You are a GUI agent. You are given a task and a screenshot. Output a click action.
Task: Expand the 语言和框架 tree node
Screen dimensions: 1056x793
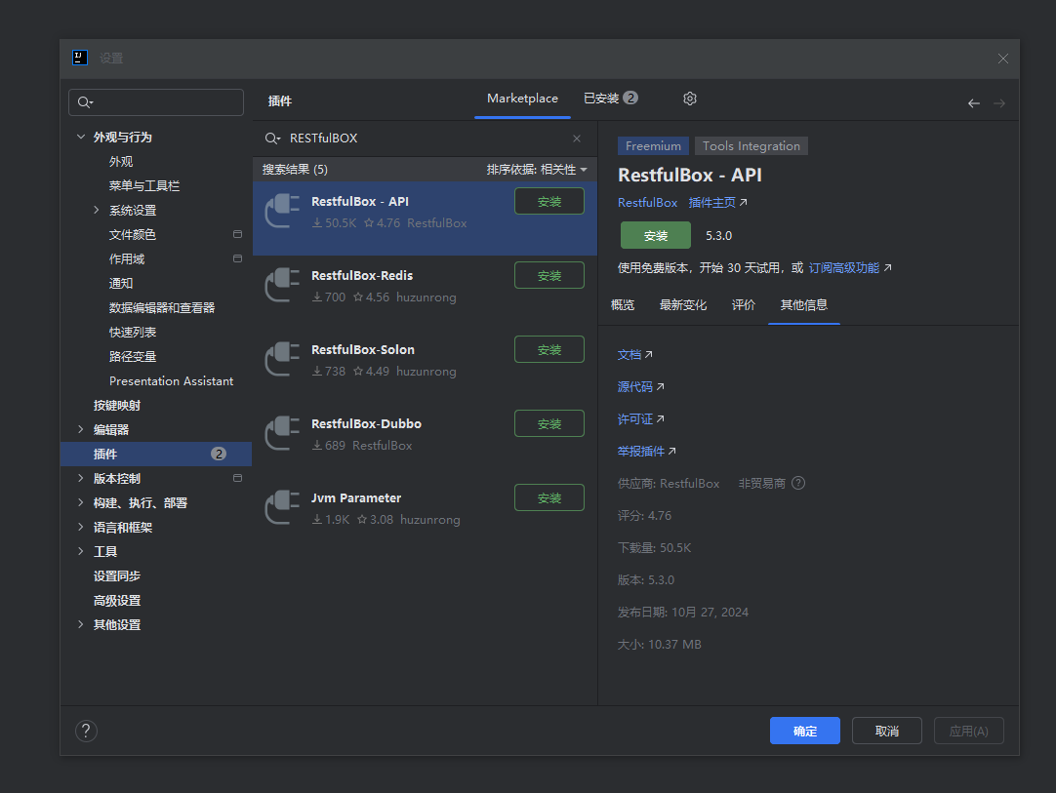click(81, 527)
